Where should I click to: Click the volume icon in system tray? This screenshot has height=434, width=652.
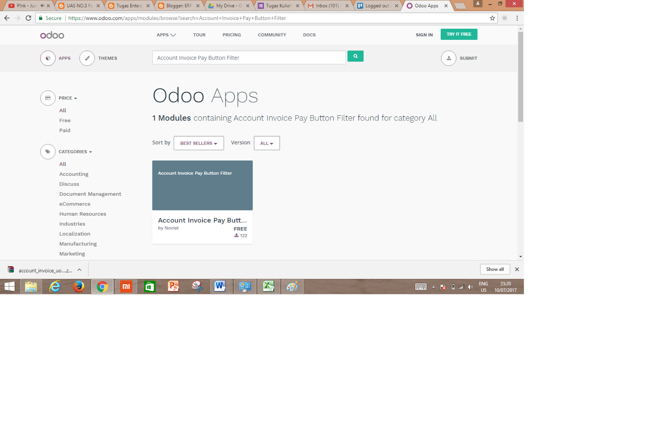coord(470,287)
